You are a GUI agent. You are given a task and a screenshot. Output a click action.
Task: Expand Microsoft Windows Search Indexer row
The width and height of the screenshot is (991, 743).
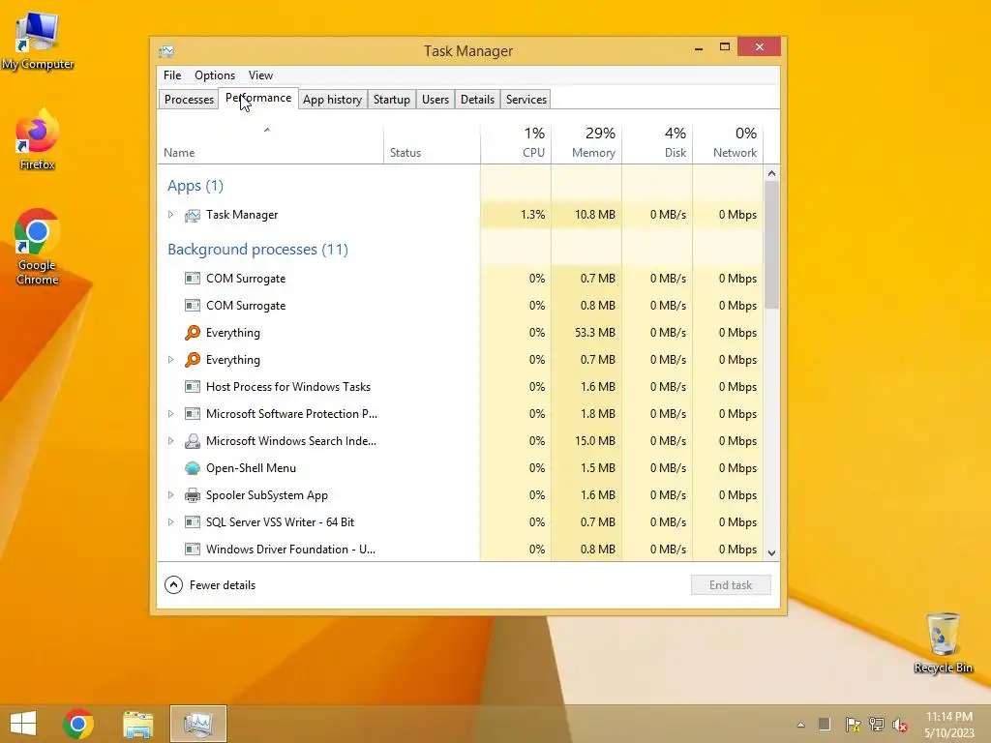tap(170, 441)
